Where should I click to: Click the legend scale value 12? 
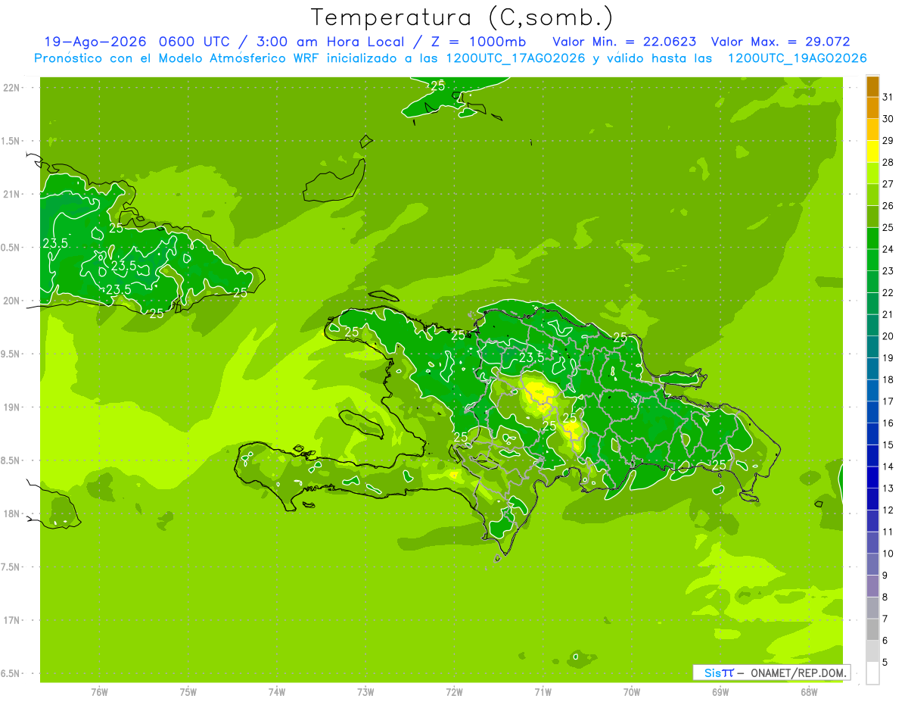point(888,510)
